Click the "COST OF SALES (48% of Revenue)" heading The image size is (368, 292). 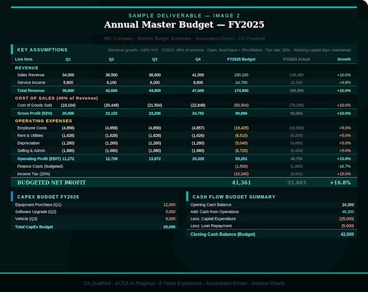click(56, 98)
